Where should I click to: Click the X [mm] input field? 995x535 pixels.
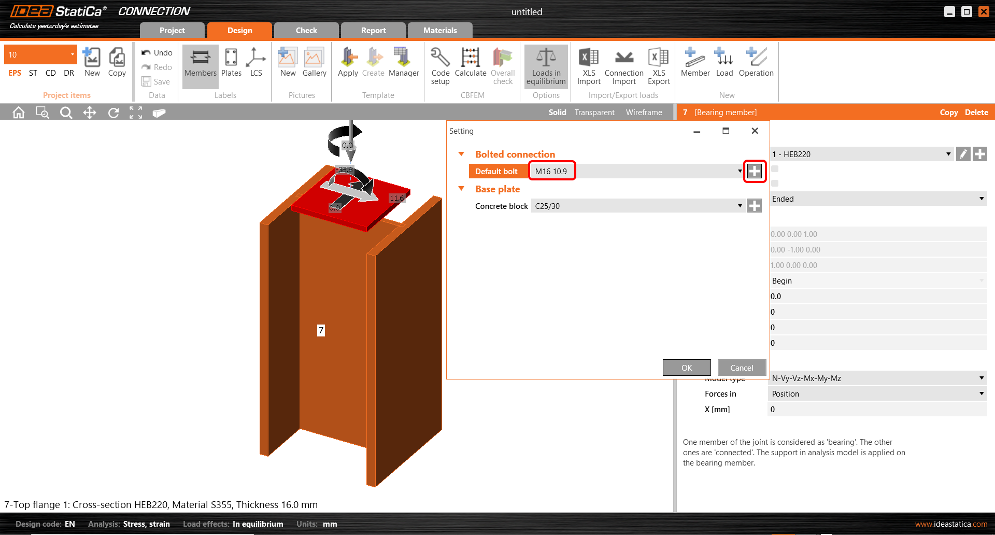[x=877, y=410]
